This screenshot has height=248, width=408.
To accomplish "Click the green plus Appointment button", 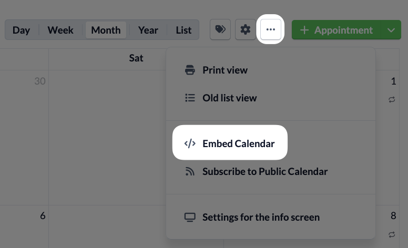I will (x=336, y=30).
